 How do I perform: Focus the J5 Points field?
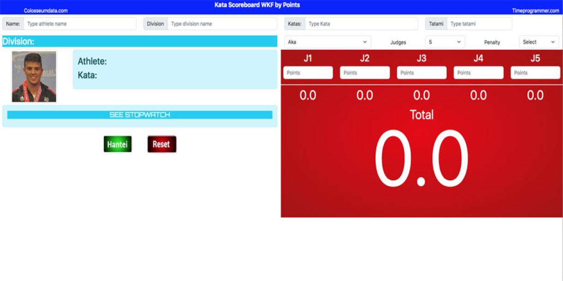pyautogui.click(x=535, y=73)
